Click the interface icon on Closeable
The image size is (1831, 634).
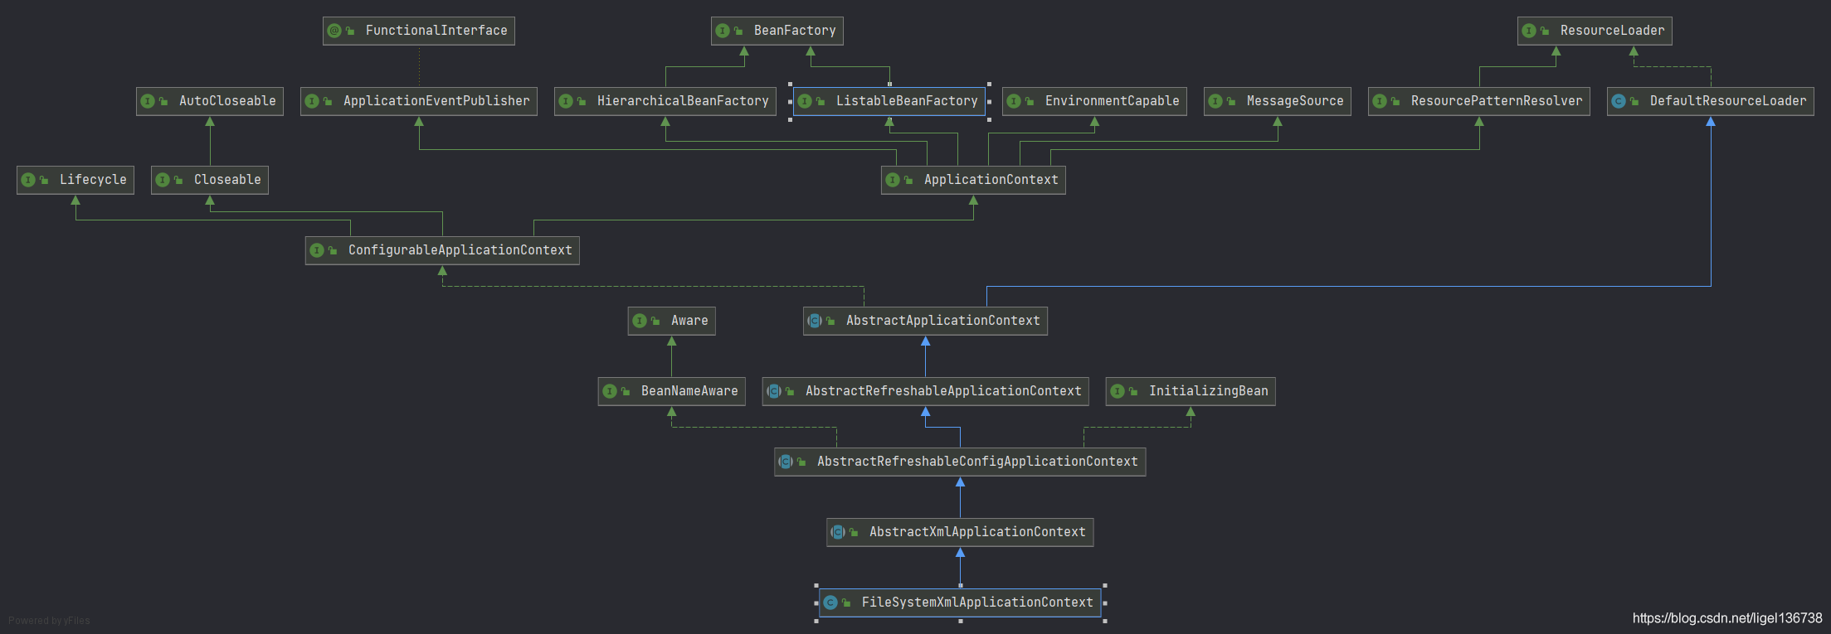tap(163, 180)
